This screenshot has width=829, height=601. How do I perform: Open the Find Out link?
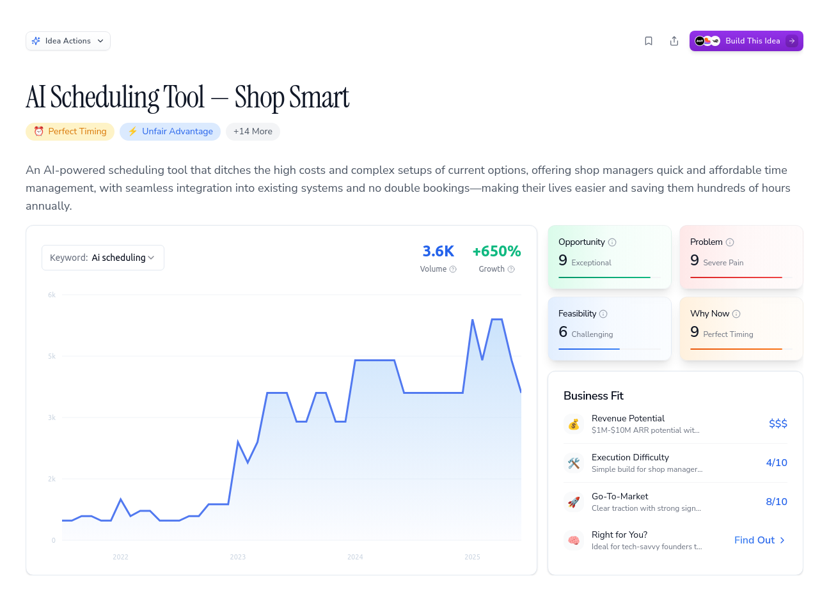[x=760, y=540]
